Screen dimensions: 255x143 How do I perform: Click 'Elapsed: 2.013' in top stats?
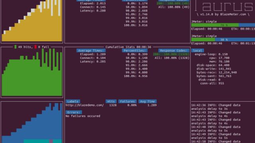(x=93, y=4)
